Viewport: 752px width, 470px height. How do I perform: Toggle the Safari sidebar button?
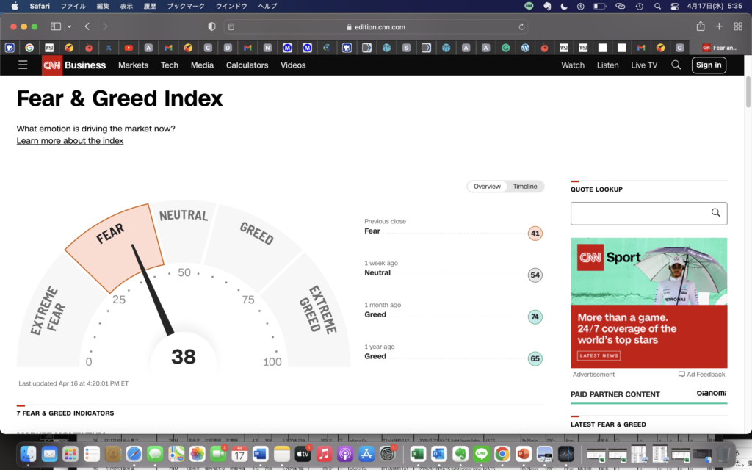point(56,26)
